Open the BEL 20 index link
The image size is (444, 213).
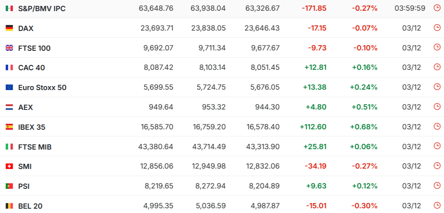[x=30, y=206]
